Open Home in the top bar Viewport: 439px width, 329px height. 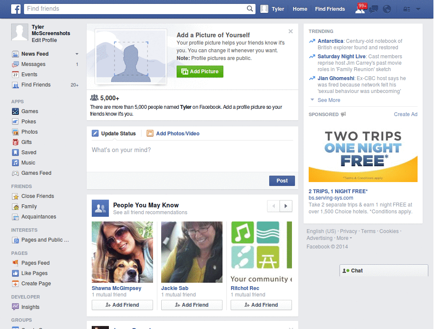(x=300, y=9)
